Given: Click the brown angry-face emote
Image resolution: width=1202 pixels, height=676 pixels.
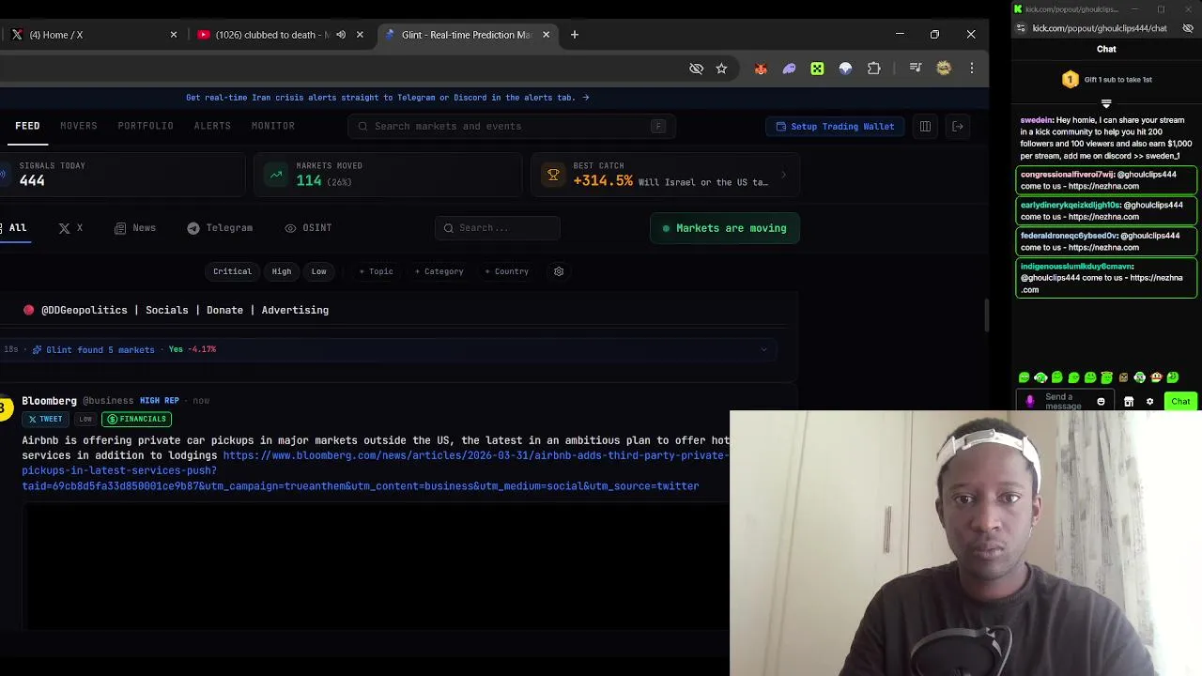Looking at the screenshot, I should click(1123, 377).
